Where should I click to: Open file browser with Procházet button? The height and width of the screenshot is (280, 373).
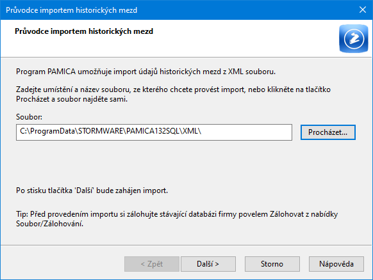pos(328,132)
